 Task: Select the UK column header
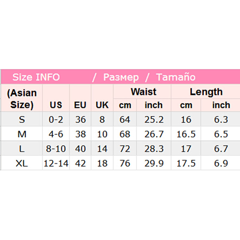pos(102,105)
